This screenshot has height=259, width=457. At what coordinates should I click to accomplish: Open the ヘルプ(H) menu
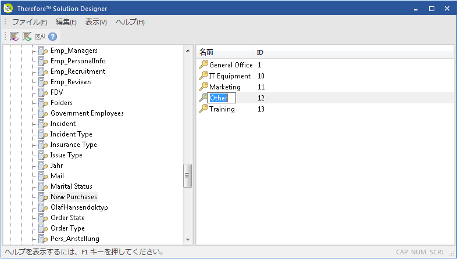tap(130, 22)
